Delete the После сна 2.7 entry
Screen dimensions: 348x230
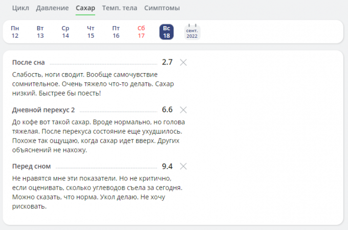pyautogui.click(x=184, y=62)
